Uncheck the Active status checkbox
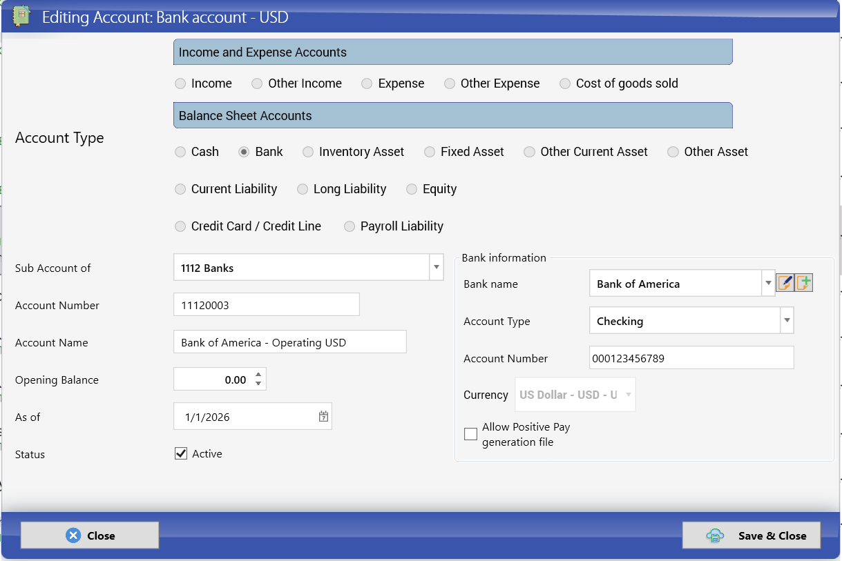This screenshot has height=561, width=842. (181, 453)
